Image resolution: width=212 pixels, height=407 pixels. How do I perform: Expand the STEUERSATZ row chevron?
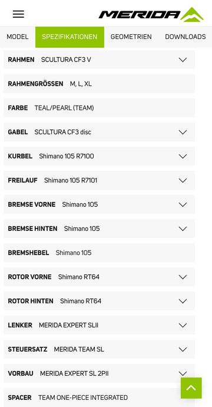click(x=183, y=349)
